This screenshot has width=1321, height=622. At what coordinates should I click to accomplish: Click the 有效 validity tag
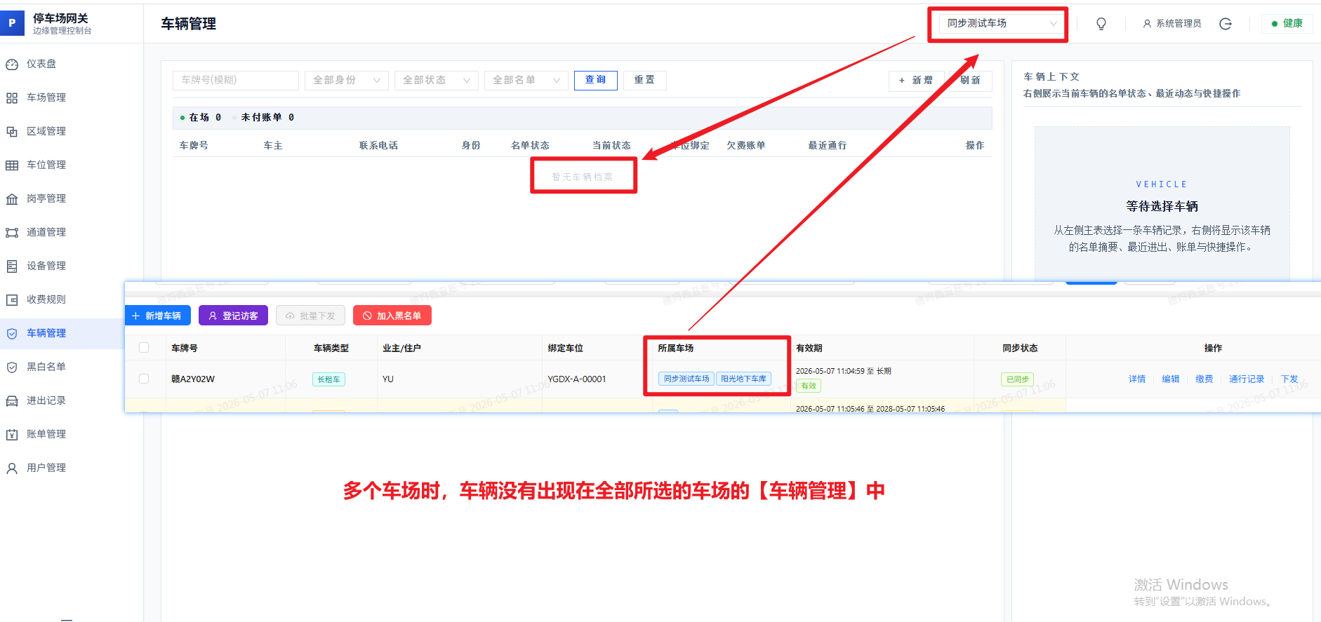click(809, 386)
